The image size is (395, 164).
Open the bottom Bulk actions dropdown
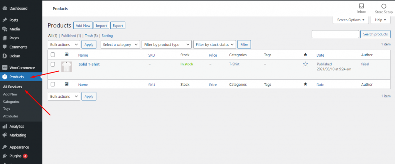click(64, 96)
